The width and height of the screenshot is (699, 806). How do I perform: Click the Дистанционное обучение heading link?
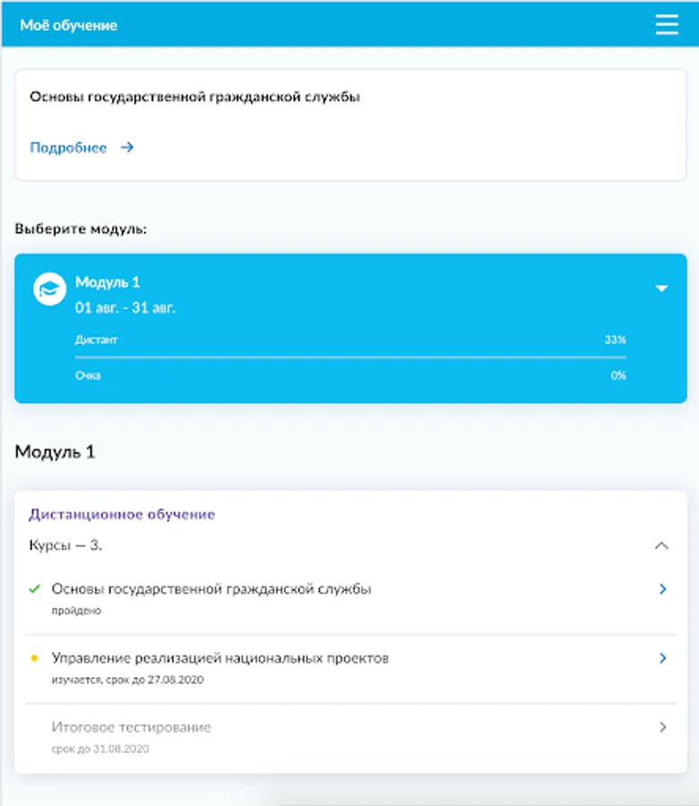[122, 515]
